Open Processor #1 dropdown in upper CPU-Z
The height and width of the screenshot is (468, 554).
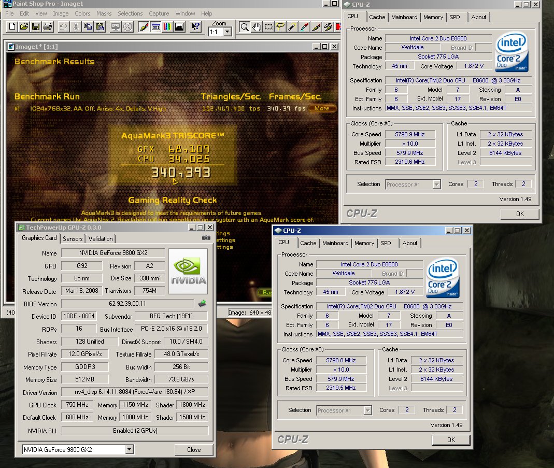pos(437,185)
